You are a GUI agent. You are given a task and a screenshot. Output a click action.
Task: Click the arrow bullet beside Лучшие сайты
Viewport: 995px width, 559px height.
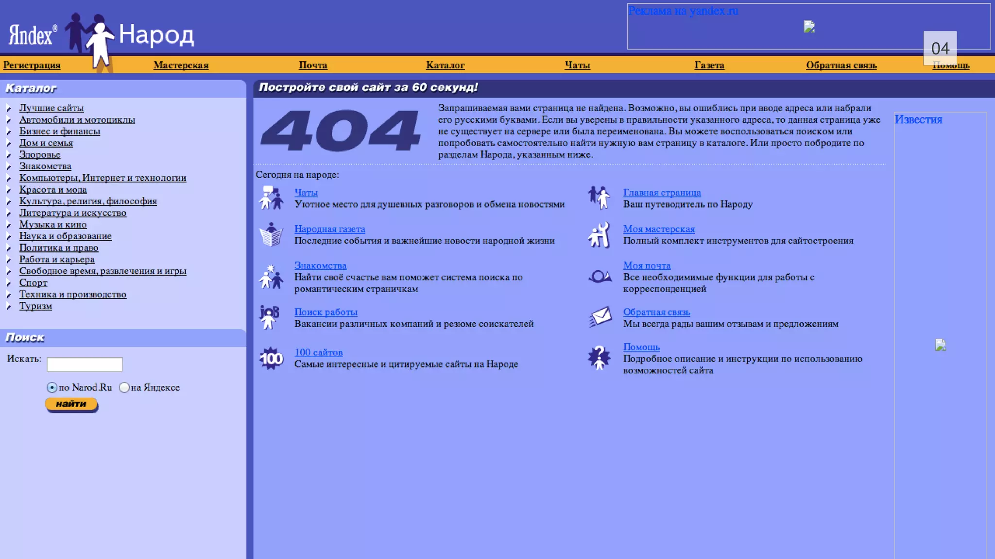9,108
